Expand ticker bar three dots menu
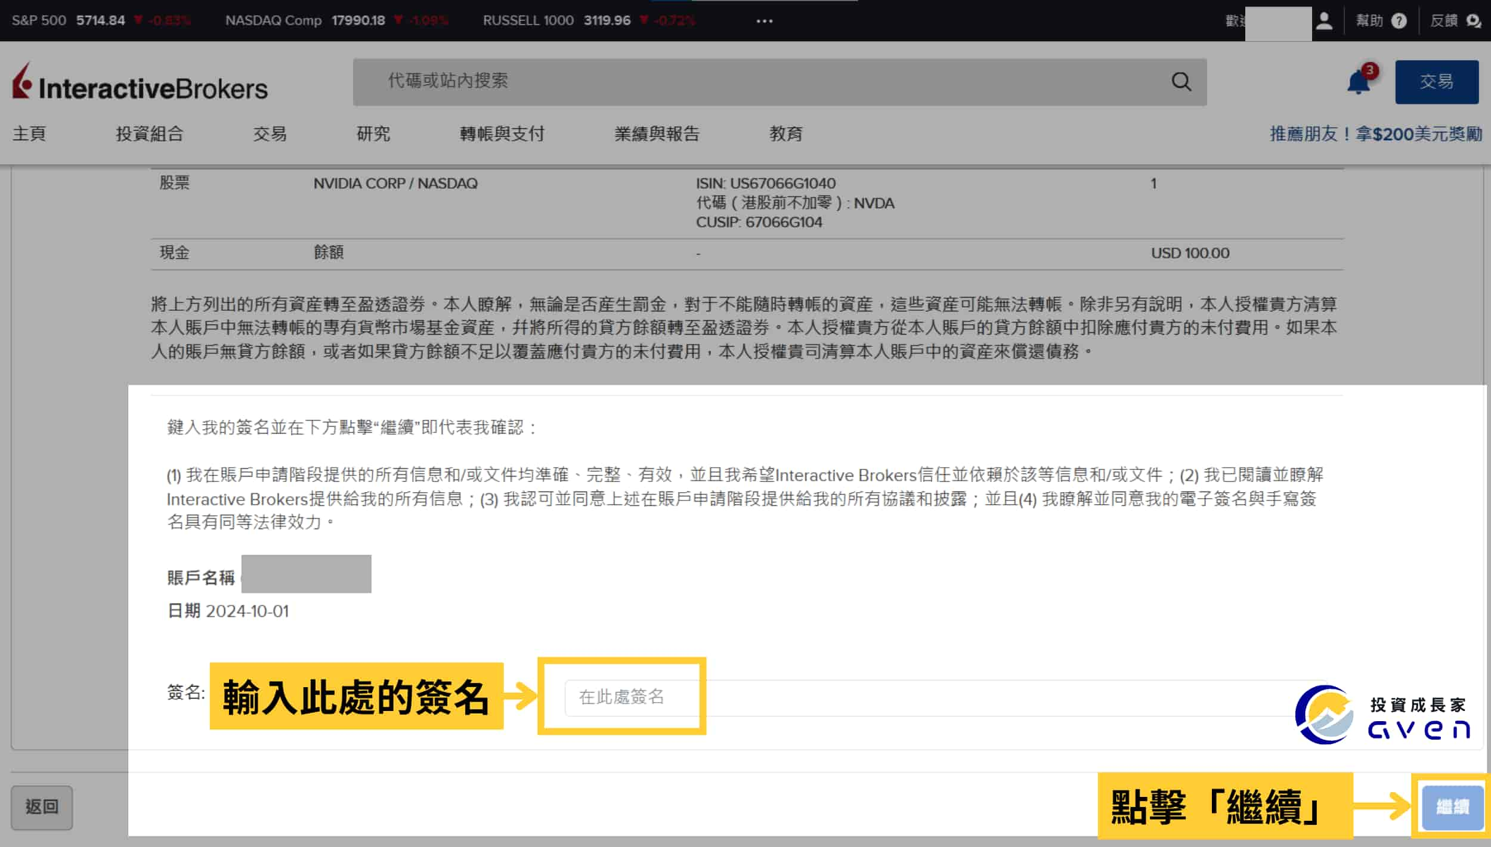 pyautogui.click(x=764, y=21)
